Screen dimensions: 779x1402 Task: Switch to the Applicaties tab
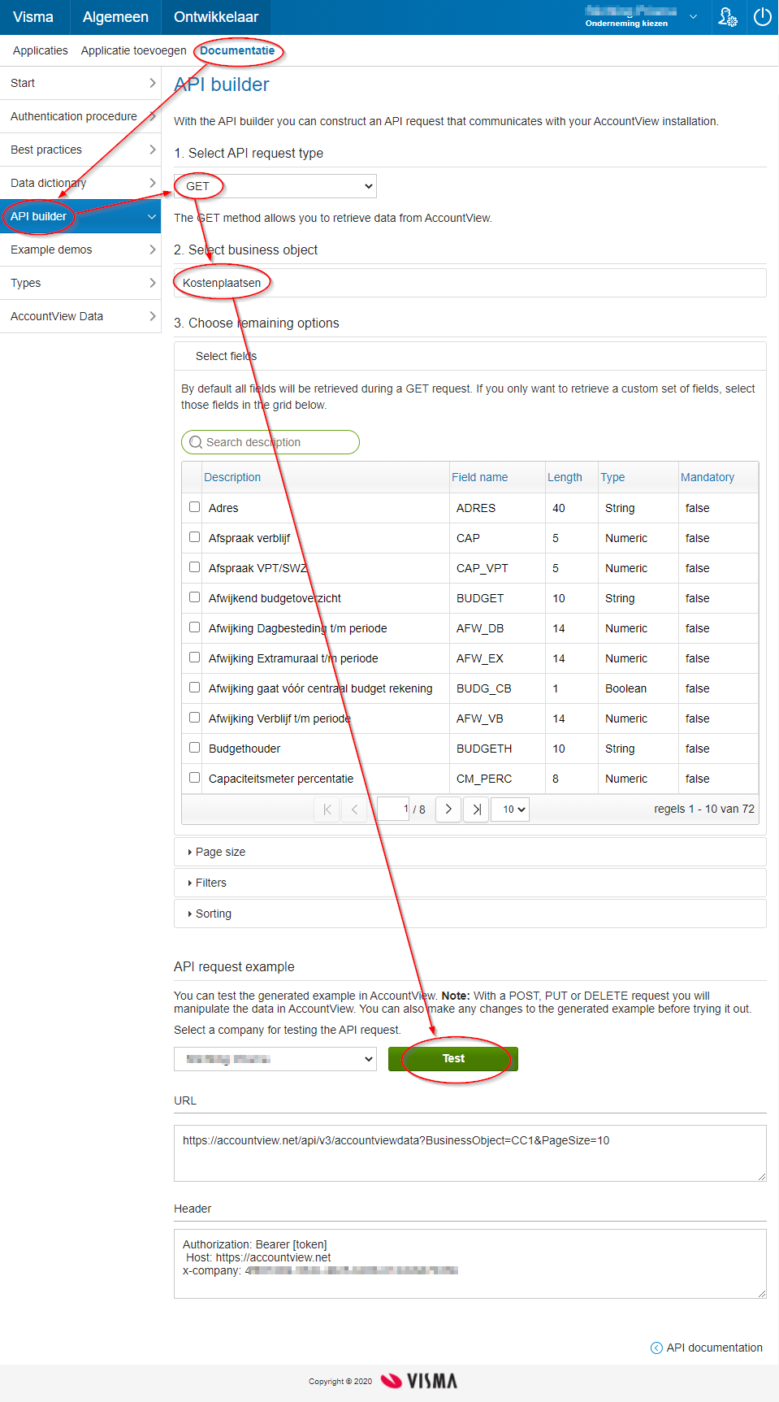[41, 50]
